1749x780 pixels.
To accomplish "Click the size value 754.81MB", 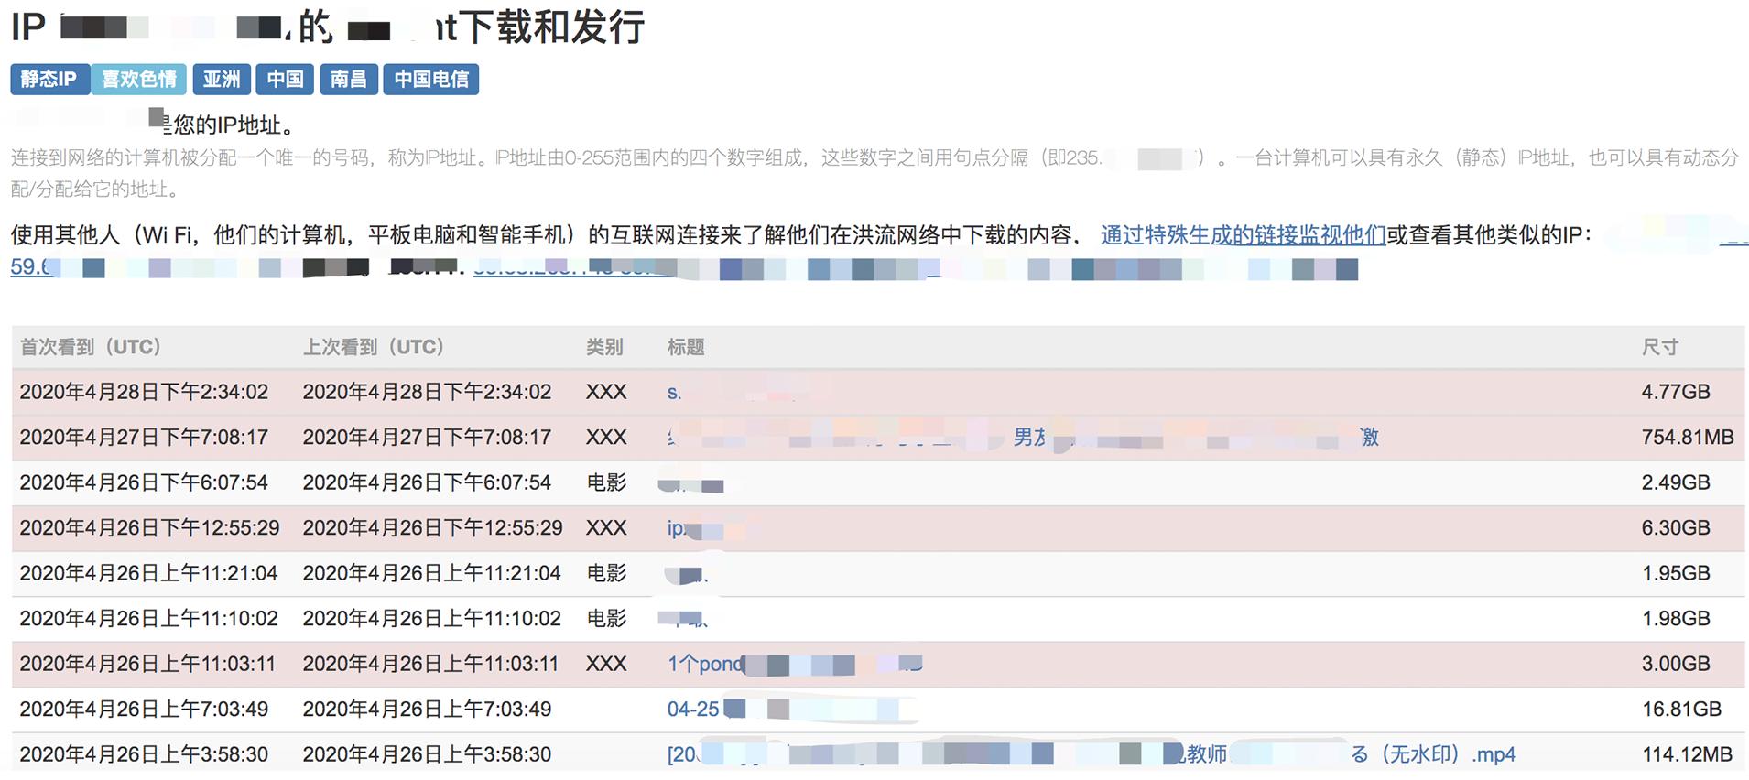I will tap(1688, 437).
